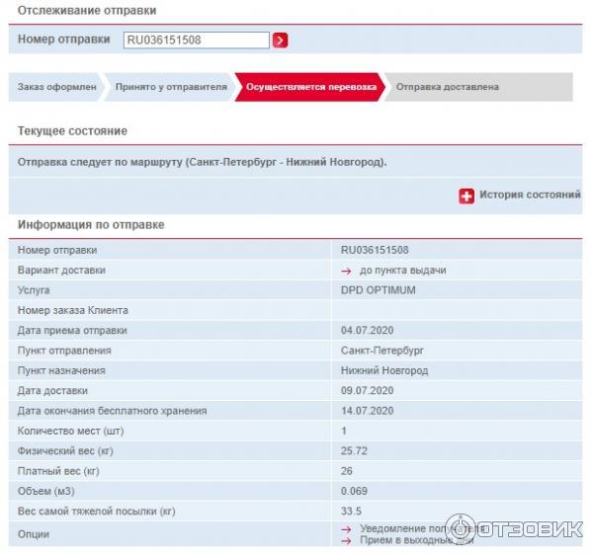Image resolution: width=593 pixels, height=555 pixels.
Task: Click 'Дата окончания бесплатного хранения' label
Action: click(112, 411)
